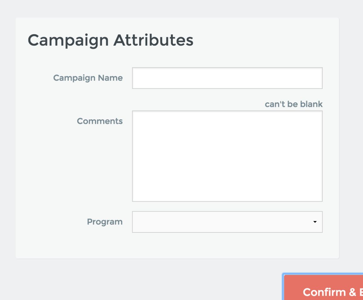Click the validation text under Campaign Name
363x300 pixels.
pyautogui.click(x=293, y=104)
